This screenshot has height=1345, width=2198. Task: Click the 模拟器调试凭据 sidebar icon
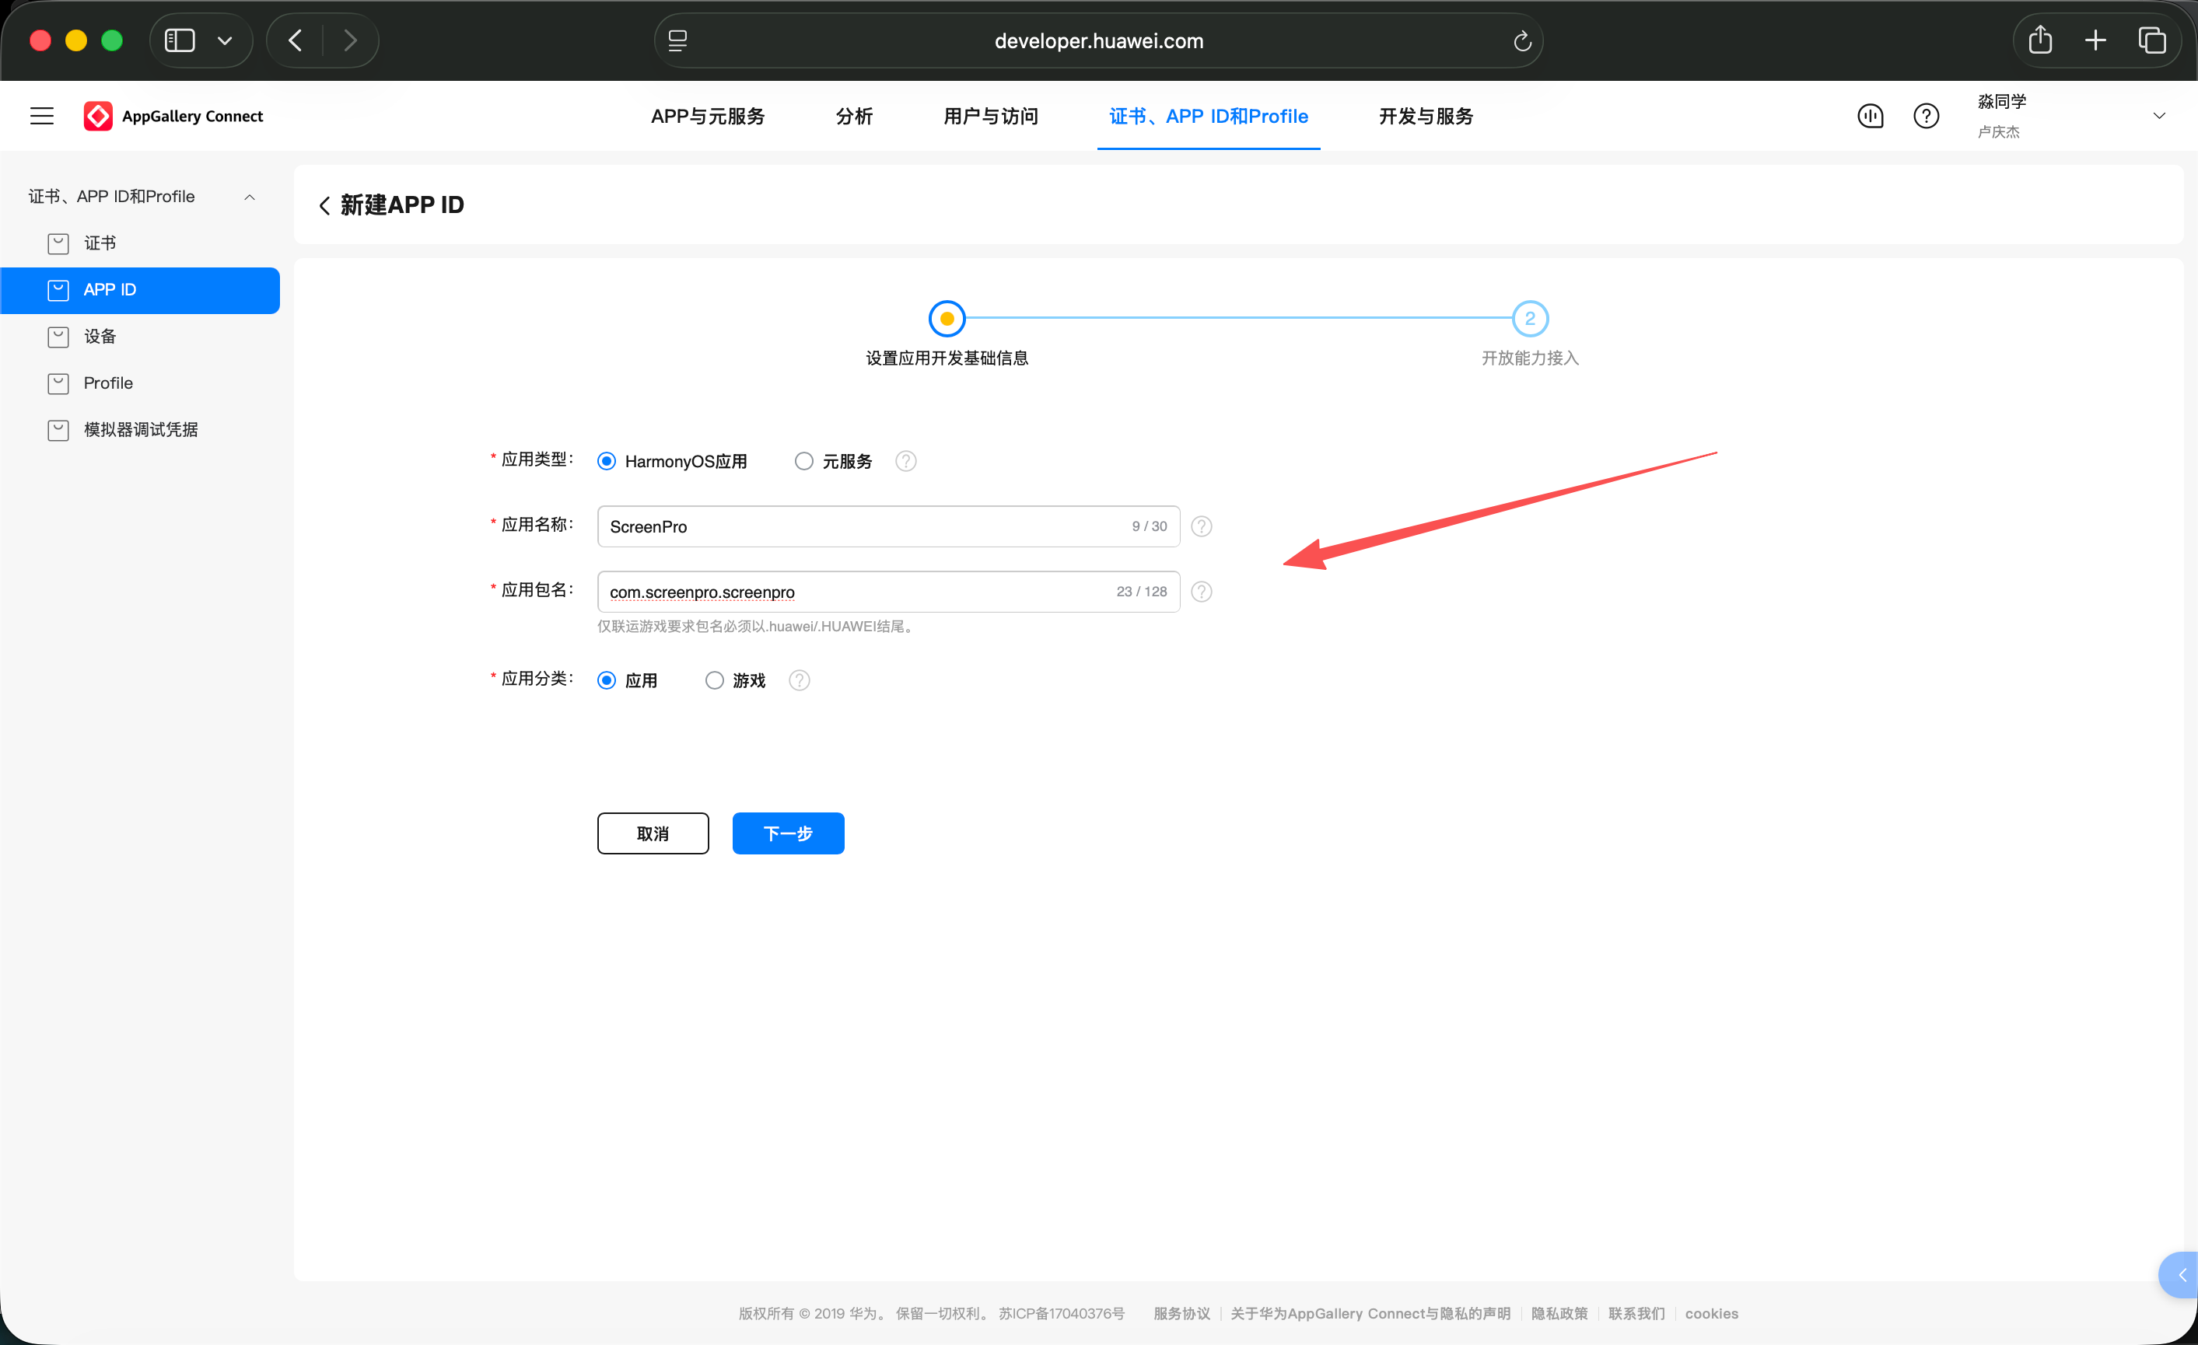tap(58, 430)
